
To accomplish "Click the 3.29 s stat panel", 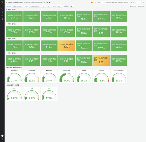I will tap(67, 60).
